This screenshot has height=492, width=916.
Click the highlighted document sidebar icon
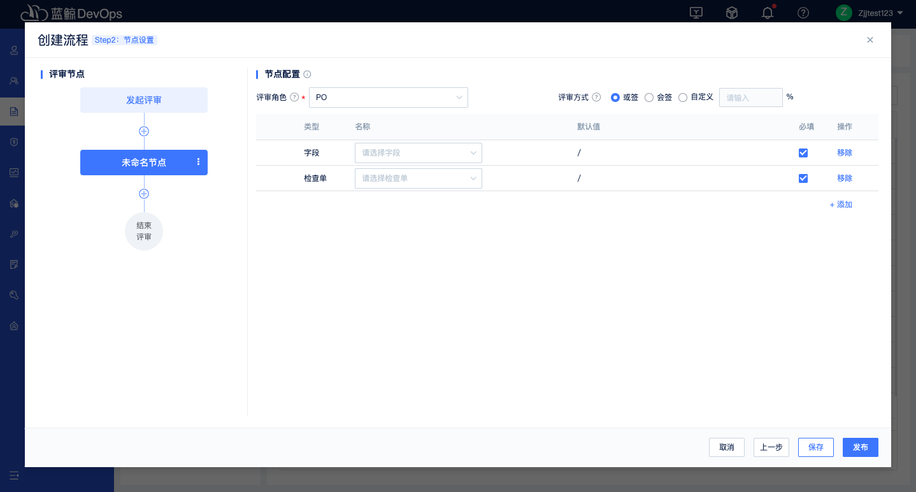(x=13, y=112)
